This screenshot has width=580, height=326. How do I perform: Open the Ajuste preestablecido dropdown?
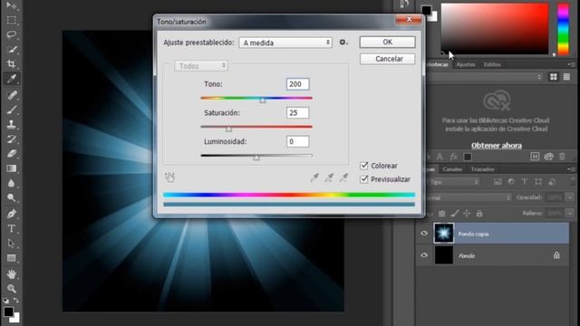click(285, 43)
